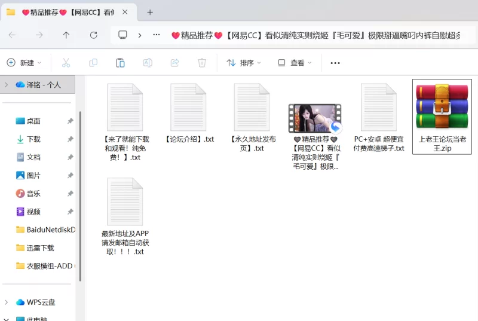
Task: Click the Back navigation arrow
Action: click(13, 35)
